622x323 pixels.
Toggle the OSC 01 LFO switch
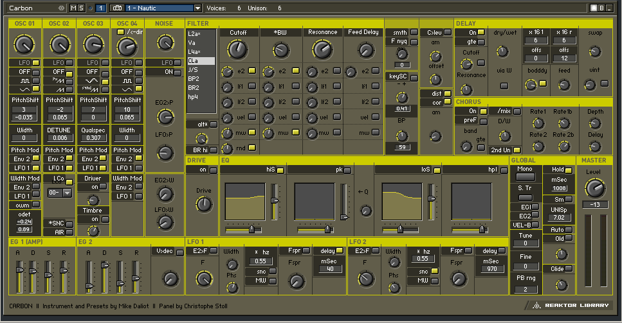click(x=36, y=62)
